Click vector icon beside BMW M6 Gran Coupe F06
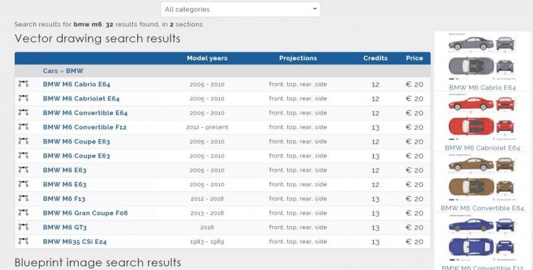The height and width of the screenshot is (270, 533). click(23, 212)
